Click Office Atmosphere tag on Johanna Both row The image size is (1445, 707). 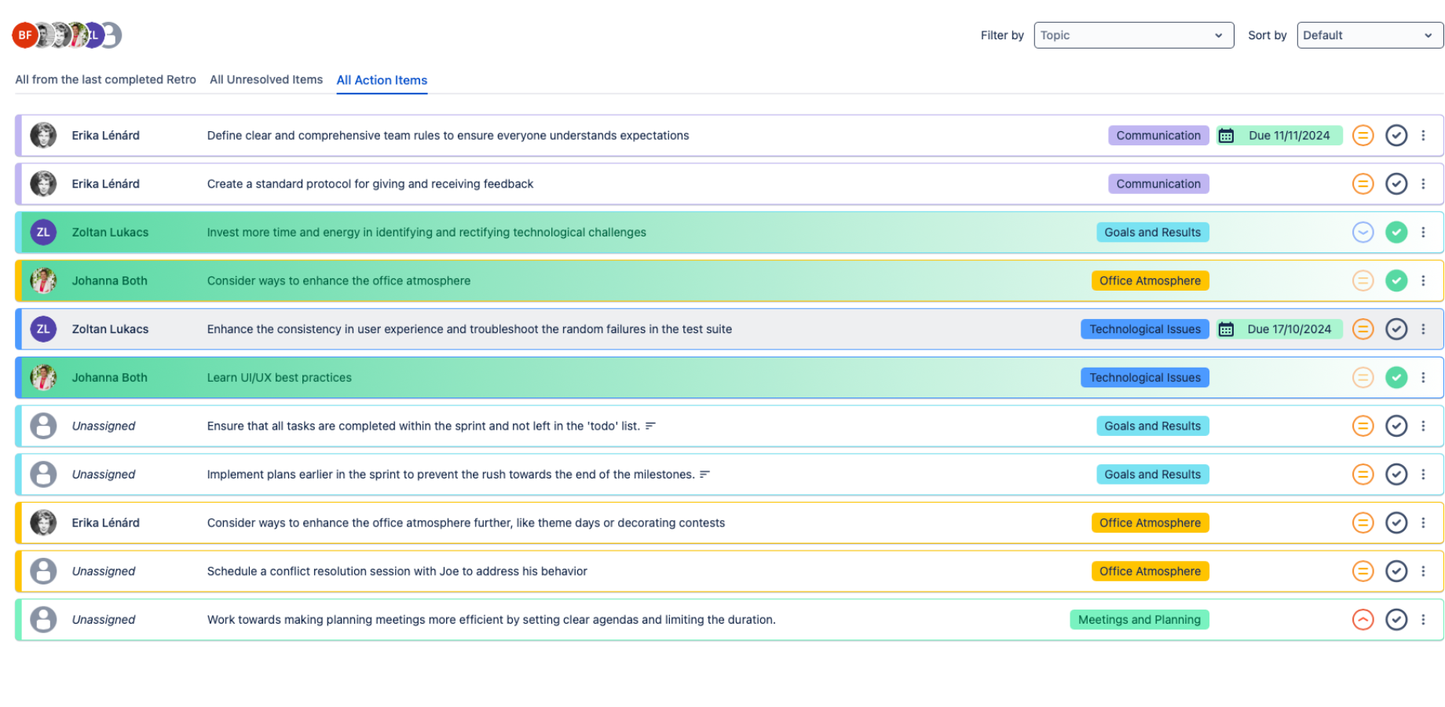1150,280
